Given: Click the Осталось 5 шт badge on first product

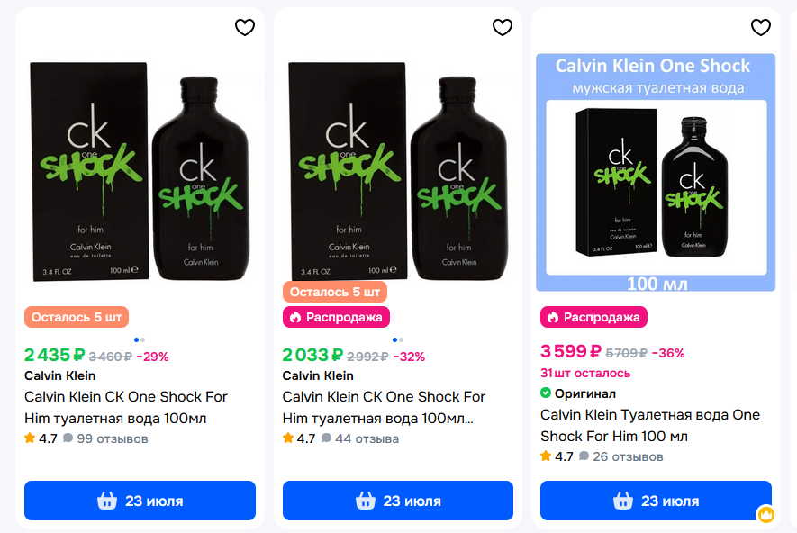Looking at the screenshot, I should 77,317.
